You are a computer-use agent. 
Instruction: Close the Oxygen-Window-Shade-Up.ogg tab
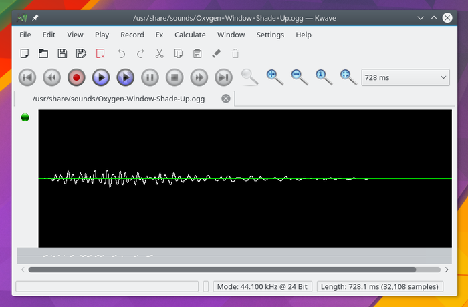pyautogui.click(x=226, y=99)
